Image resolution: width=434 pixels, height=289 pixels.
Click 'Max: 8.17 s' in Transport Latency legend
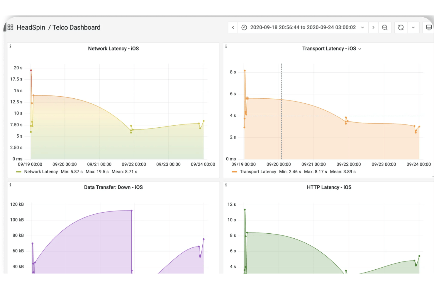coord(316,172)
